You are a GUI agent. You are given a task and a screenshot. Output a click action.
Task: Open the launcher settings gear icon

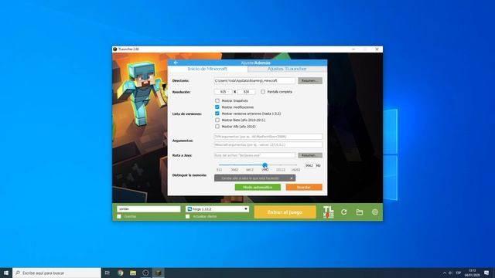[374, 212]
